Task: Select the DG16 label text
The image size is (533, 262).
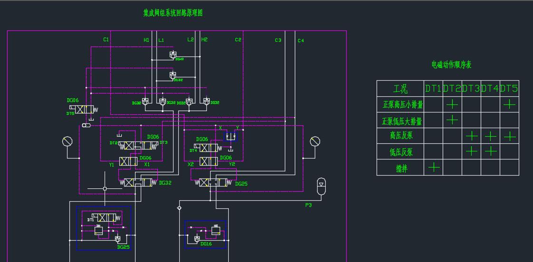Action: (x=206, y=244)
